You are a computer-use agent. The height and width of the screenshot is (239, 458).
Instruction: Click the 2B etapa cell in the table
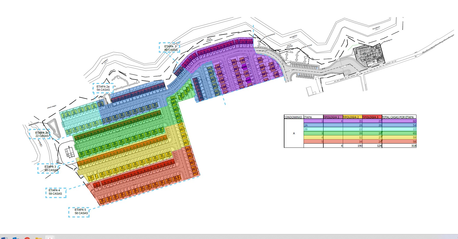(313, 129)
